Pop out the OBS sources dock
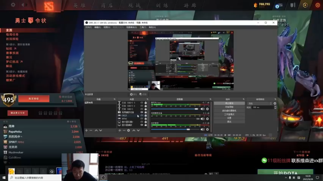Screen dimensions: 323x181 click(x=147, y=99)
